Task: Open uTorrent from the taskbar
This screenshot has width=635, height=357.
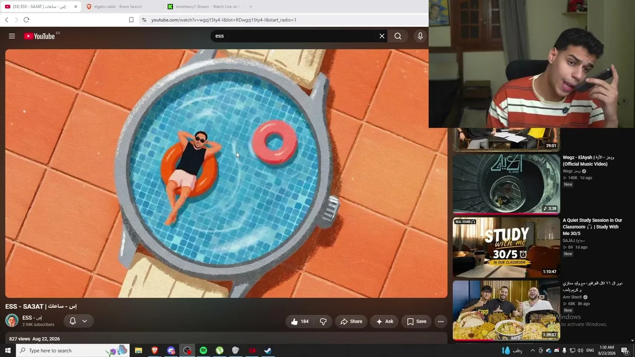Action: click(x=220, y=351)
